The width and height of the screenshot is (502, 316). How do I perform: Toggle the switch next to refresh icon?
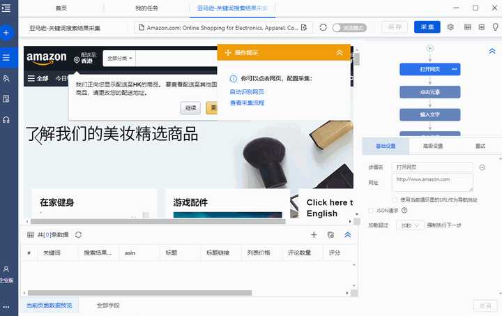point(349,28)
